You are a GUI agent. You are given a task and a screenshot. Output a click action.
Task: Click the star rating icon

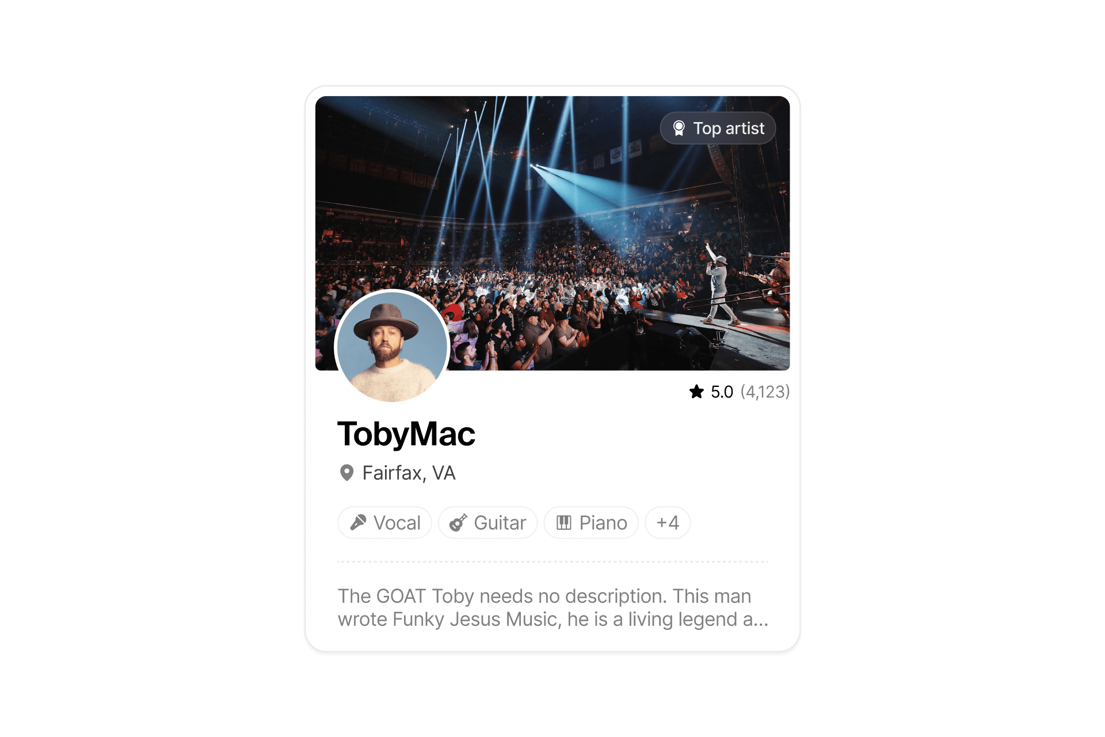pos(696,392)
